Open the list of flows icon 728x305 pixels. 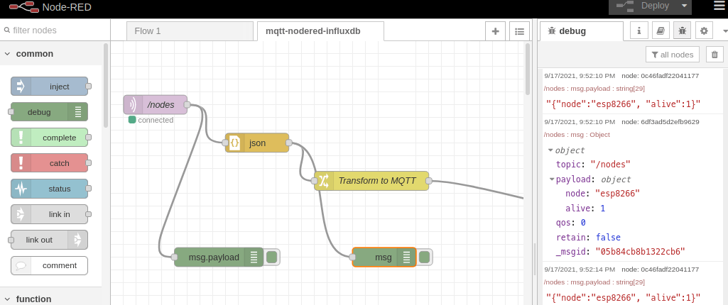click(519, 31)
